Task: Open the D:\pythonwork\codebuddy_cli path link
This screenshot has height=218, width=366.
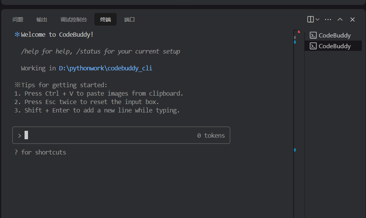Action: point(106,68)
